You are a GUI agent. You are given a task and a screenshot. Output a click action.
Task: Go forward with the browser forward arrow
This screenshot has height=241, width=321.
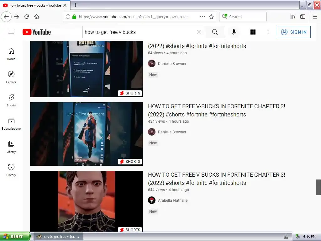(17, 17)
